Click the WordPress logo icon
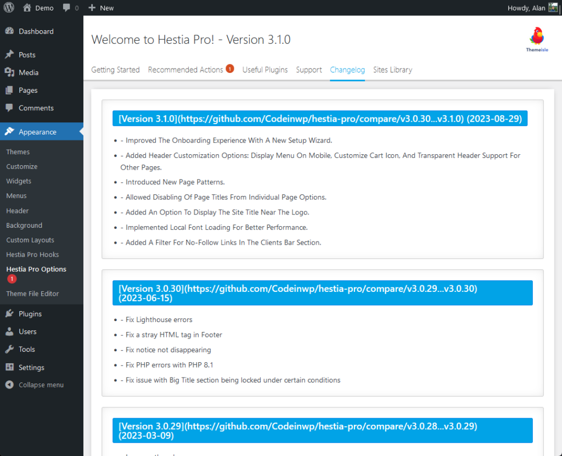Image resolution: width=562 pixels, height=456 pixels. pyautogui.click(x=9, y=8)
